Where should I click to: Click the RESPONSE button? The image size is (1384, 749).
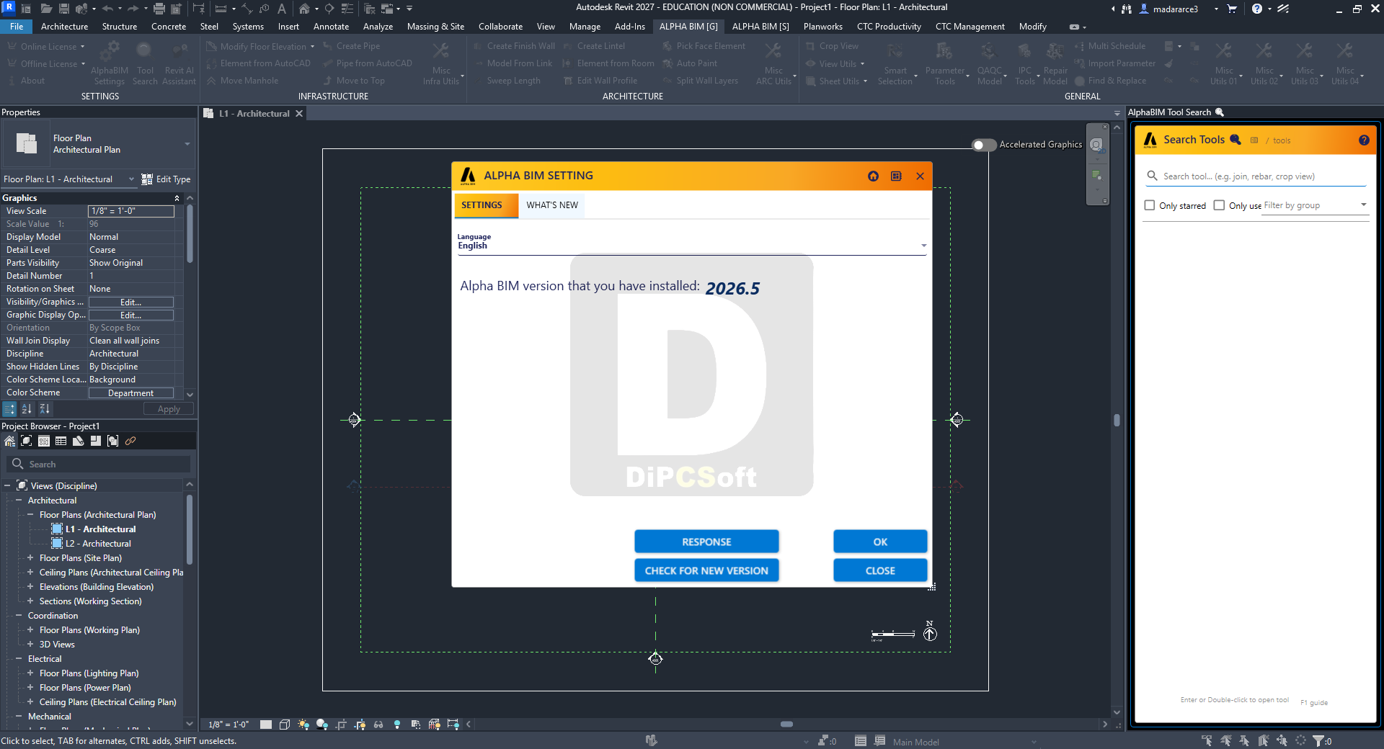click(706, 542)
